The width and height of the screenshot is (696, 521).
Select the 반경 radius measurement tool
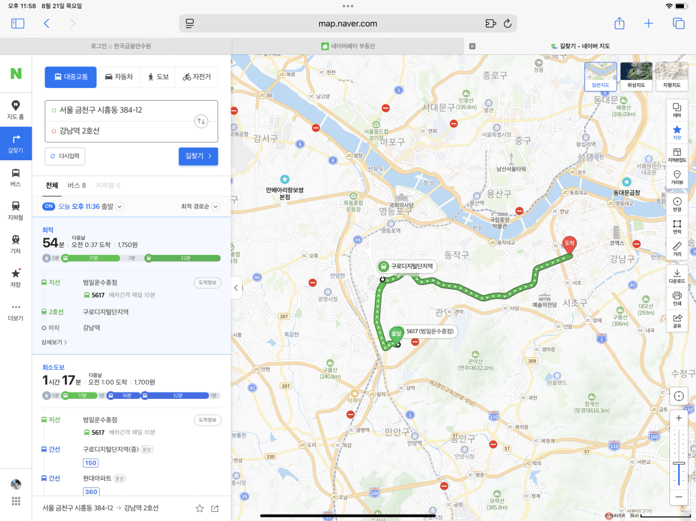click(677, 204)
